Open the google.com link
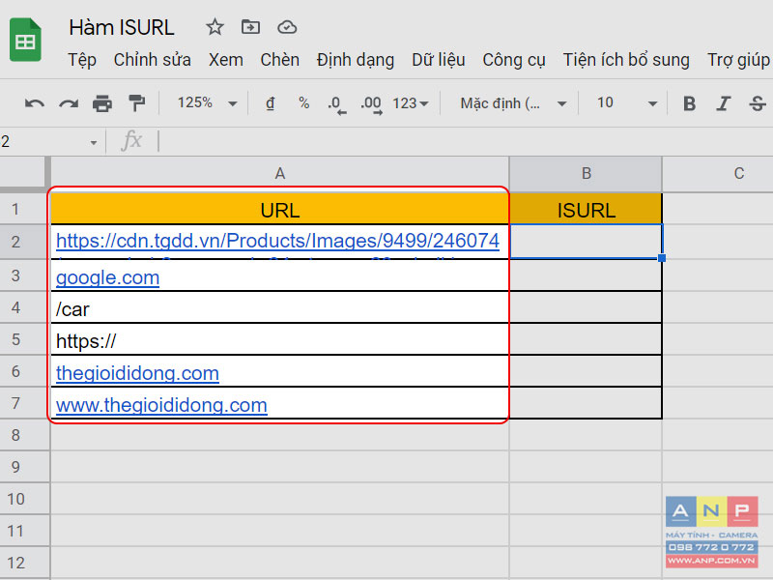Screen dimensions: 773x580 [x=107, y=277]
